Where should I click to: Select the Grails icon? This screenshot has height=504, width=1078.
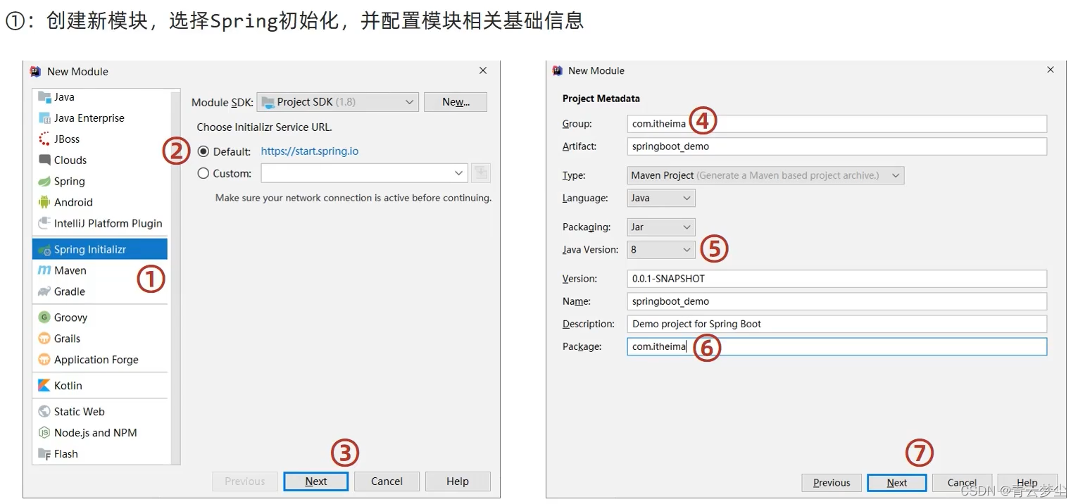pyautogui.click(x=44, y=339)
